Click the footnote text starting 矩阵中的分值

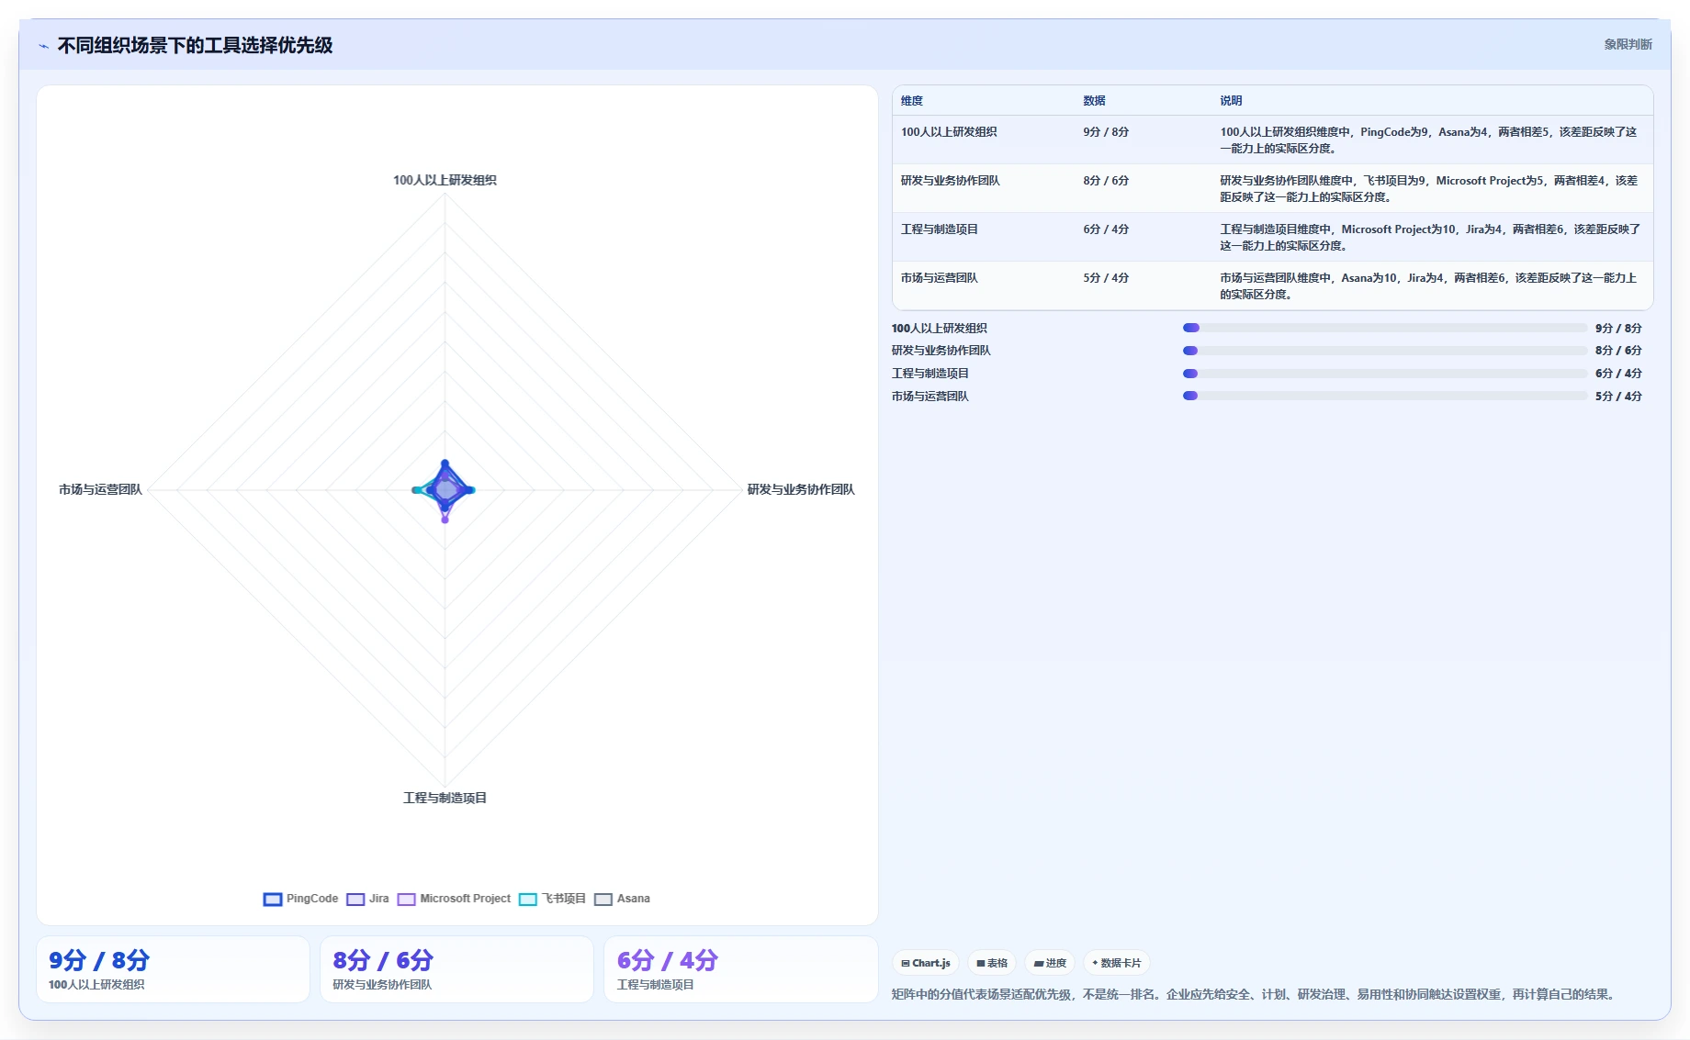[x=1255, y=994]
